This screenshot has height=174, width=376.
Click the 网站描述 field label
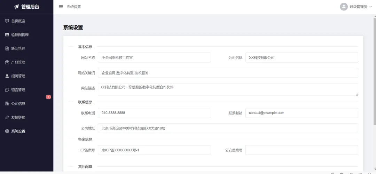[88, 88]
